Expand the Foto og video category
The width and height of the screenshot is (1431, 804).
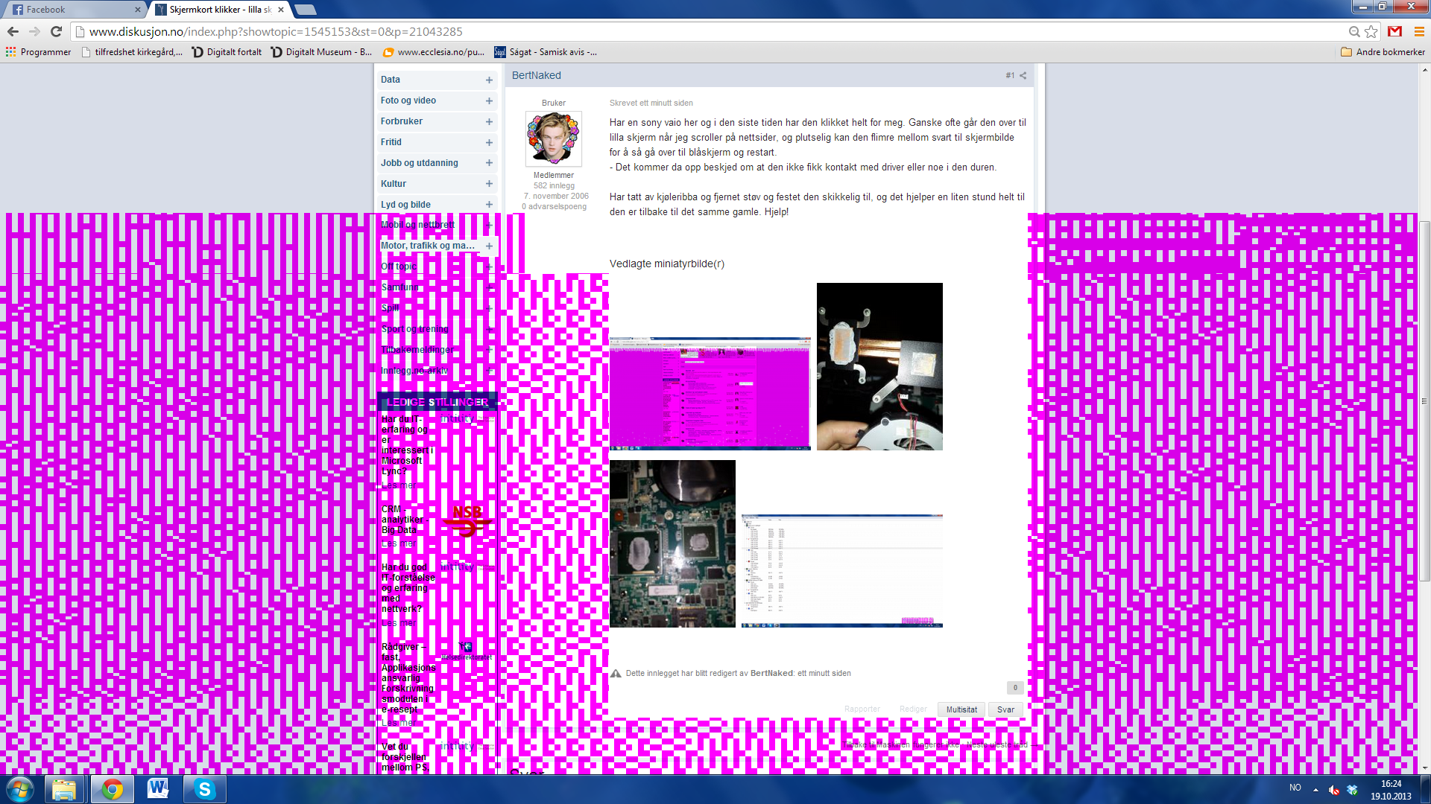[489, 100]
